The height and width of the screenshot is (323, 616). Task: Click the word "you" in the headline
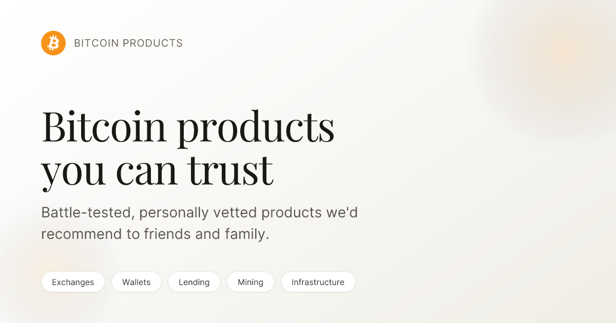(73, 172)
